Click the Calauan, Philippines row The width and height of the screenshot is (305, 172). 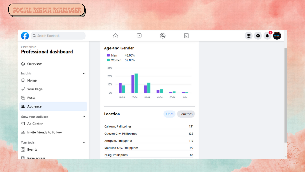pyautogui.click(x=149, y=126)
